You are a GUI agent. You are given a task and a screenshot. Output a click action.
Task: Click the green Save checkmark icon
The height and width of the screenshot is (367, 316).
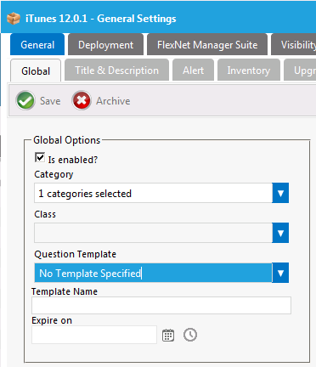pyautogui.click(x=25, y=100)
